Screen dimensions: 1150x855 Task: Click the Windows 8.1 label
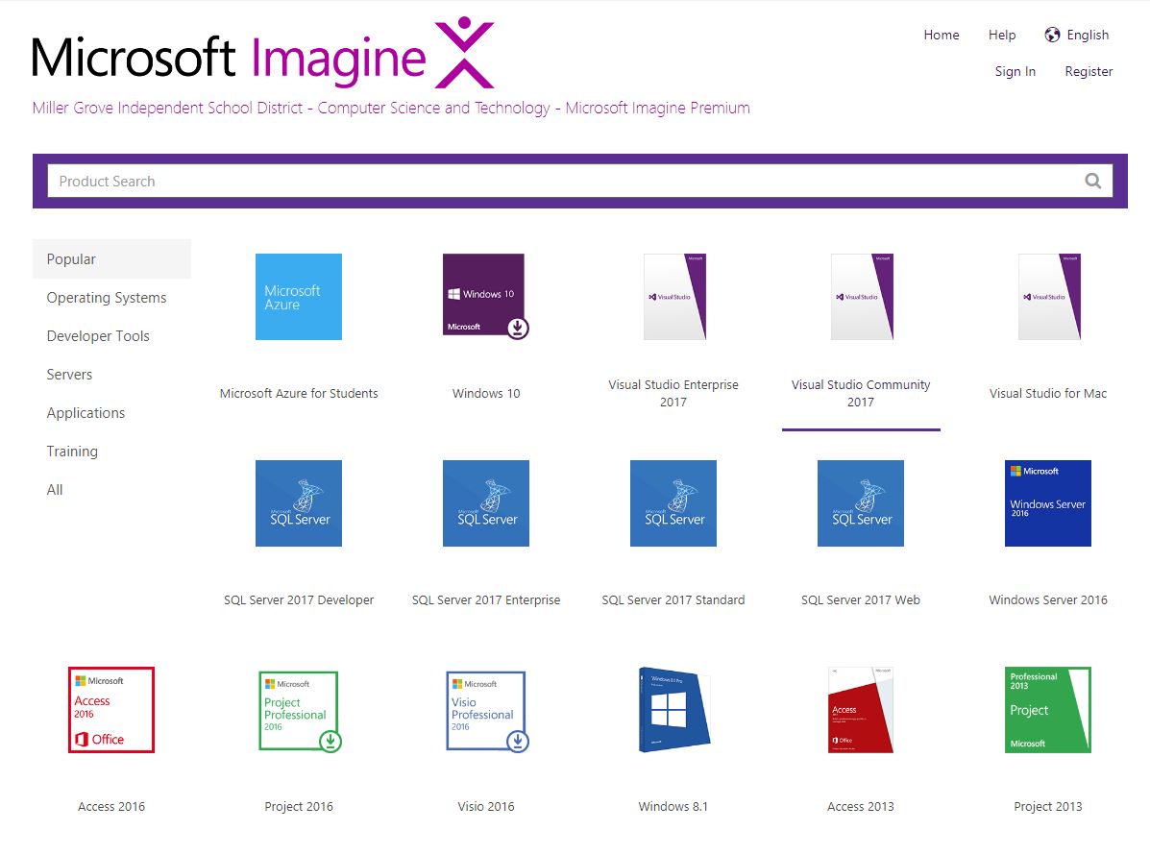click(673, 807)
